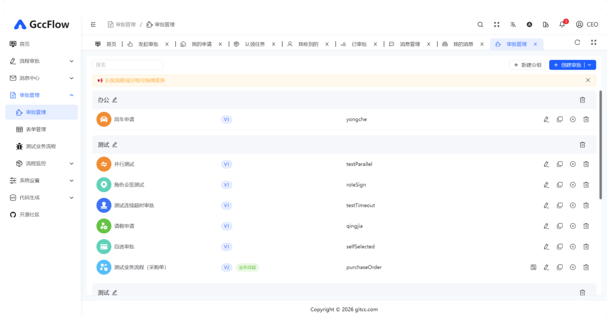Switch to the 消息管理 tab
The image size is (609, 324).
click(x=410, y=45)
